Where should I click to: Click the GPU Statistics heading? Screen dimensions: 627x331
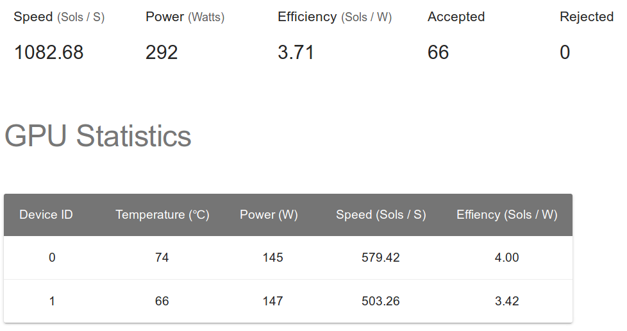tap(98, 136)
